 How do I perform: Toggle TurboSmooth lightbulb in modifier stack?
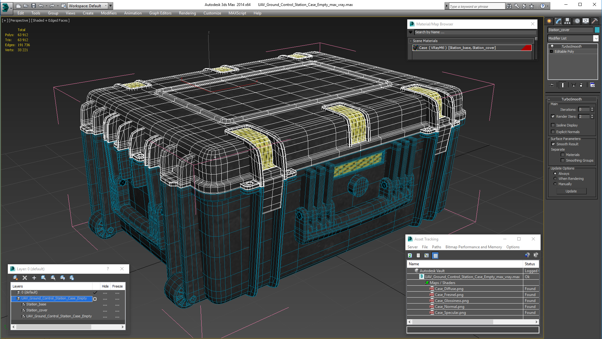coord(552,46)
